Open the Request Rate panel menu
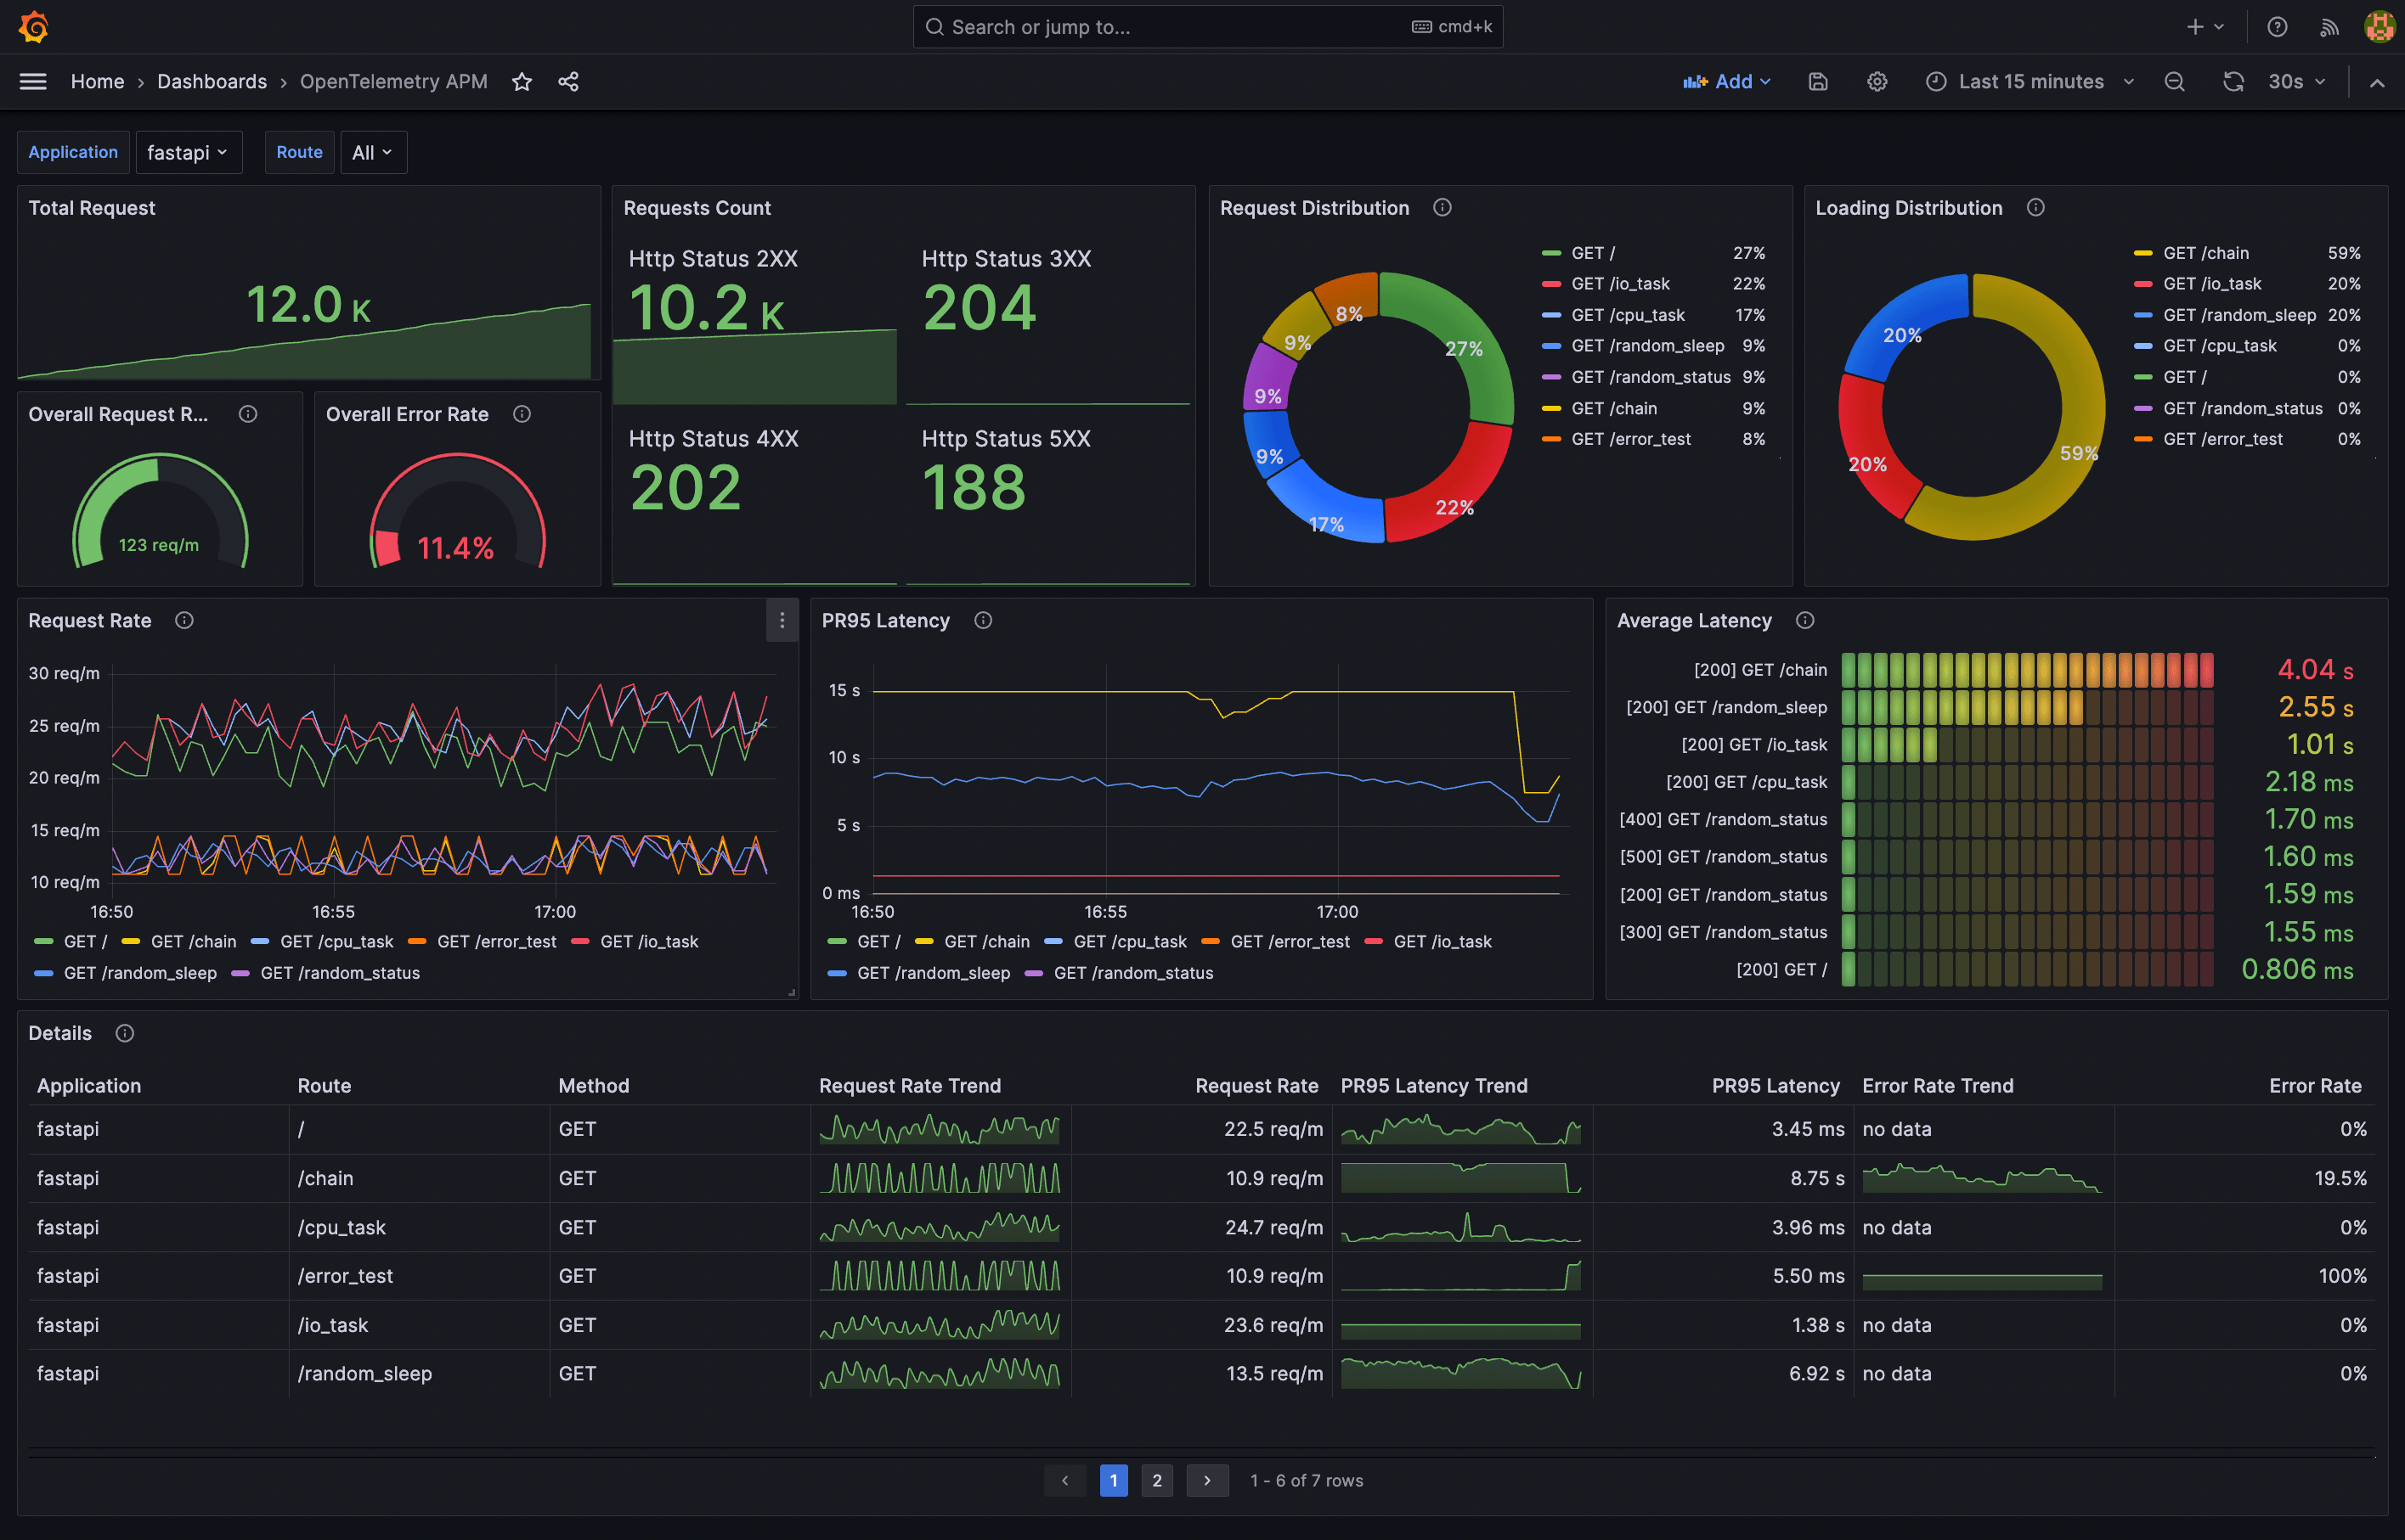Viewport: 2405px width, 1540px height. pos(782,621)
